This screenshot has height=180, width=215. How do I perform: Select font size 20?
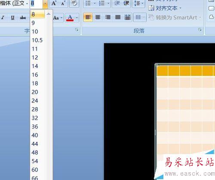pos(37,92)
